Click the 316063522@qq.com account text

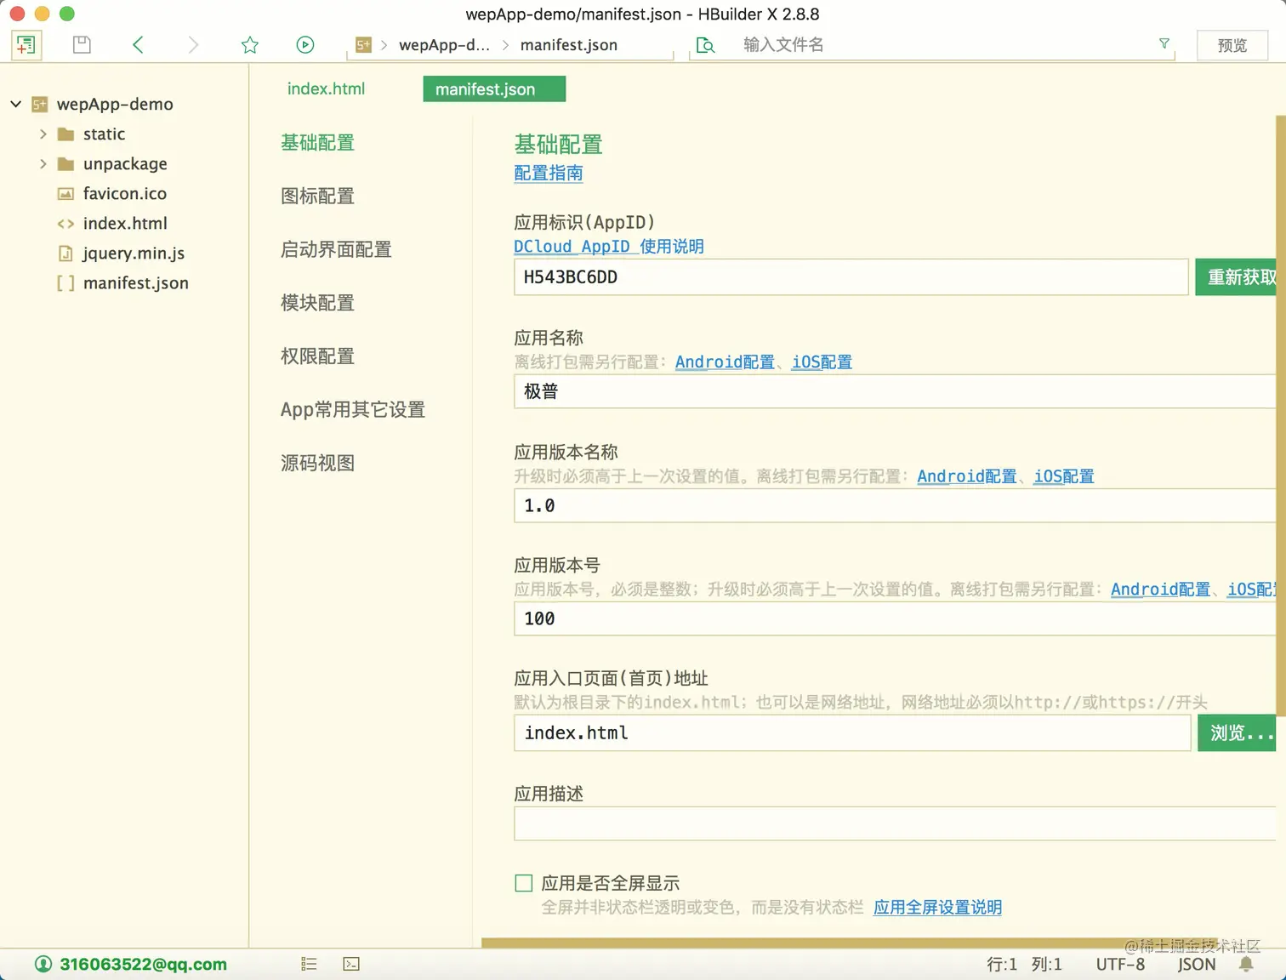tap(143, 964)
